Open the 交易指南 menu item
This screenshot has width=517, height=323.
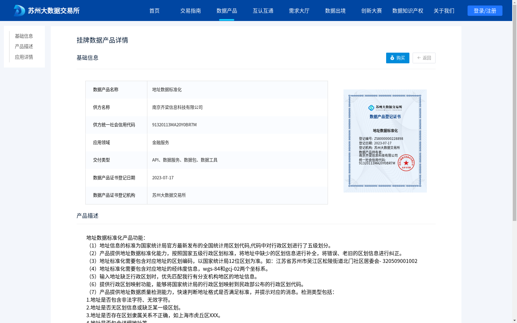pos(191,11)
